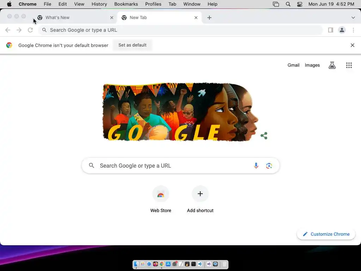Viewport: 361px width, 271px height.
Task: Close the What's New tab
Action: tap(112, 18)
